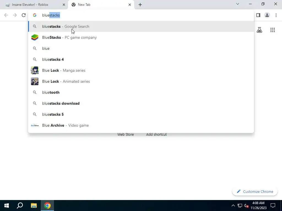Click the Customize Chrome button
The image size is (282, 211).
point(255,191)
